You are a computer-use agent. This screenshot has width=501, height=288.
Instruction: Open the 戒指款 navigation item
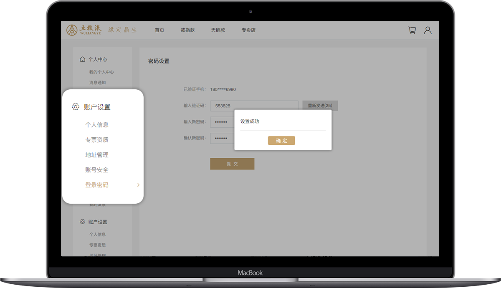187,30
